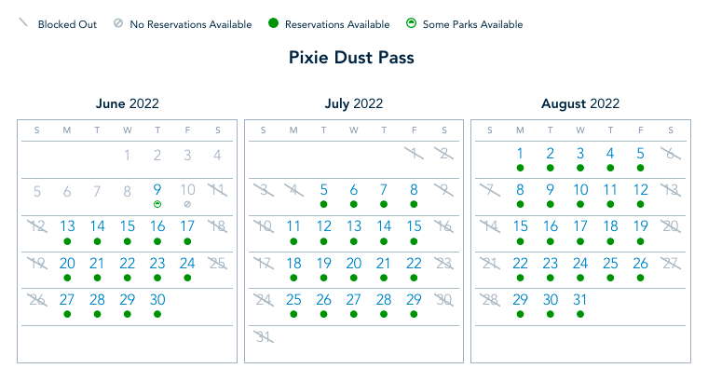Click the July 2022 month title
The image size is (708, 382).
(x=353, y=103)
